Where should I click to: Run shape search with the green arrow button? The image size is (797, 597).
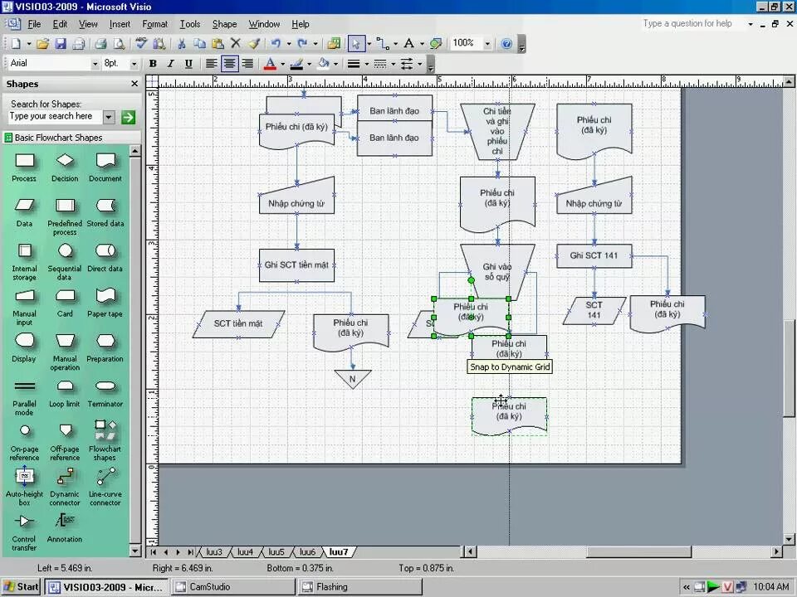(128, 117)
